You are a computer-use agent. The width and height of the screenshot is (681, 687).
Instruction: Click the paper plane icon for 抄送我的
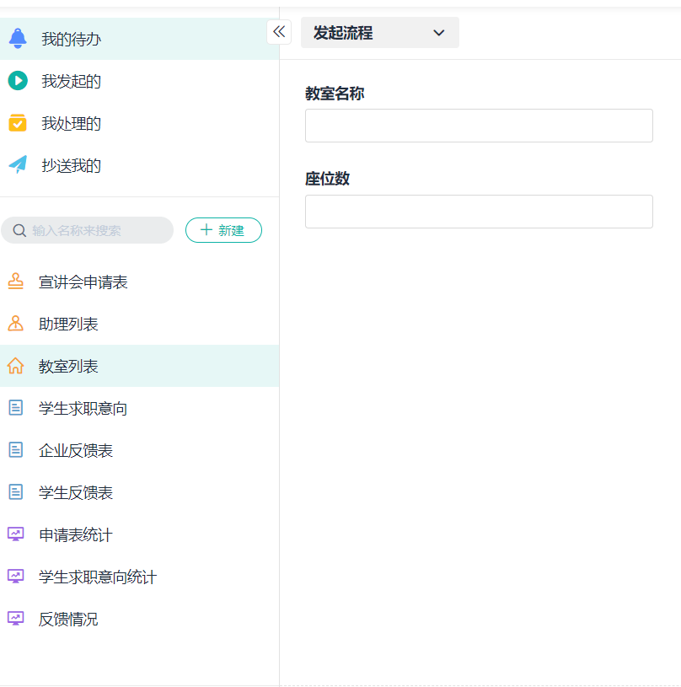18,165
